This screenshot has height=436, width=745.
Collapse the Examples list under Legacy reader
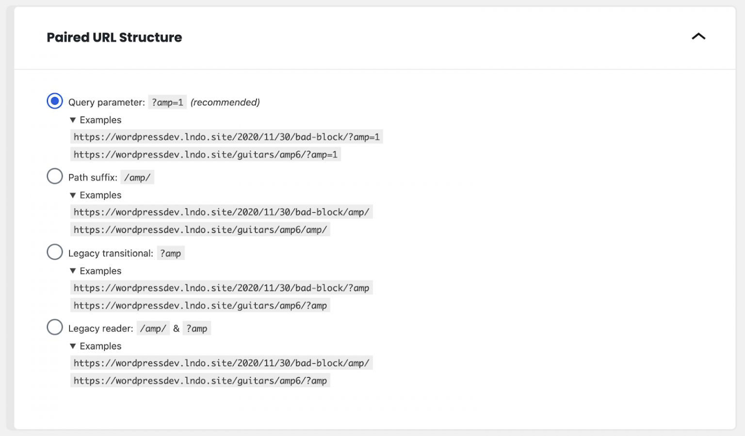pos(96,346)
